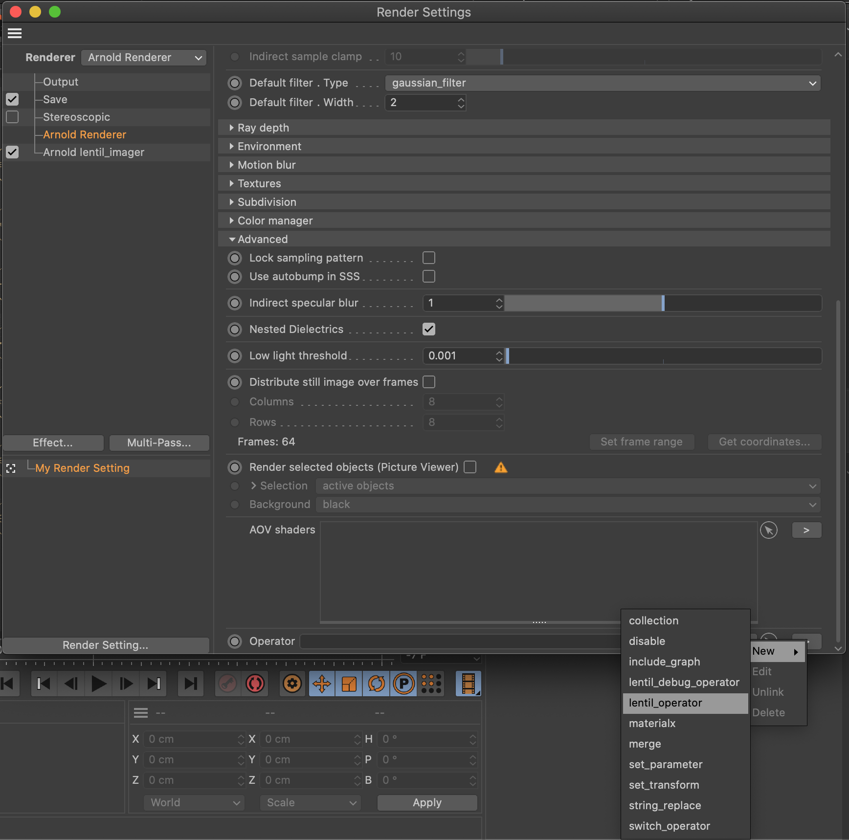Toggle Arnold lentil_imager checkbox
The image size is (849, 840).
[x=12, y=152]
